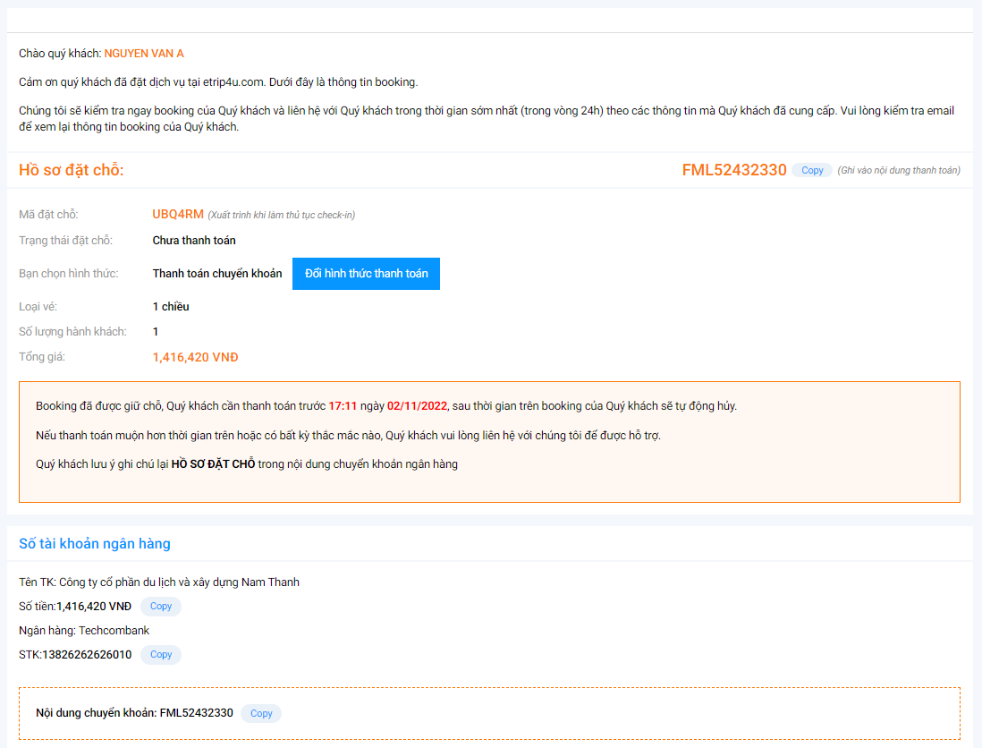Click the account holder name Nam Thanh line
Viewport: 982px width, 748px height.
tap(159, 582)
